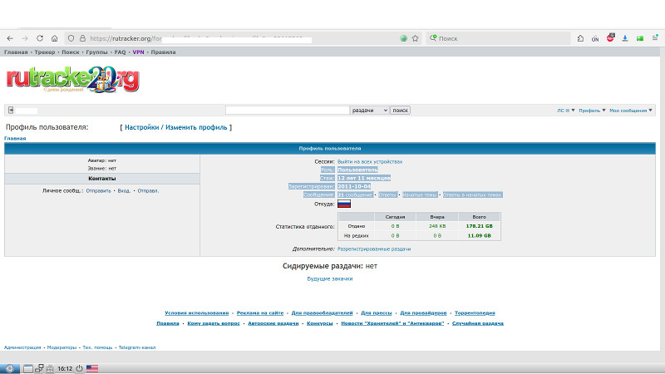The image size is (665, 374).
Task: Click the green extension icon in toolbar
Action: [639, 38]
